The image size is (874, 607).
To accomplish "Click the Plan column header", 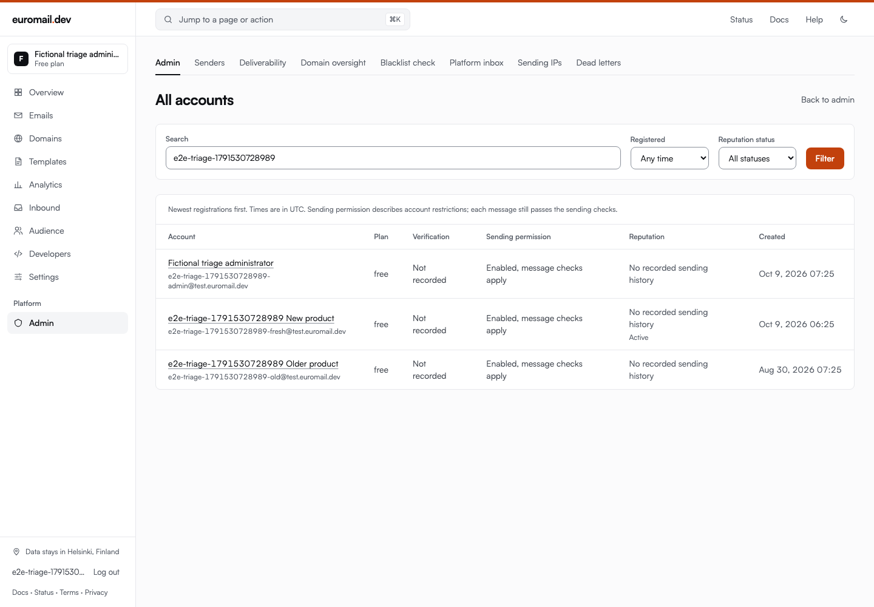I will [x=381, y=237].
